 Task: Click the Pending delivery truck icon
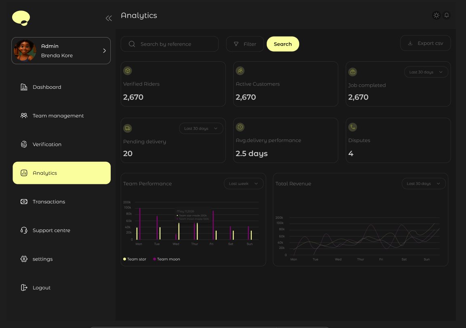127,128
